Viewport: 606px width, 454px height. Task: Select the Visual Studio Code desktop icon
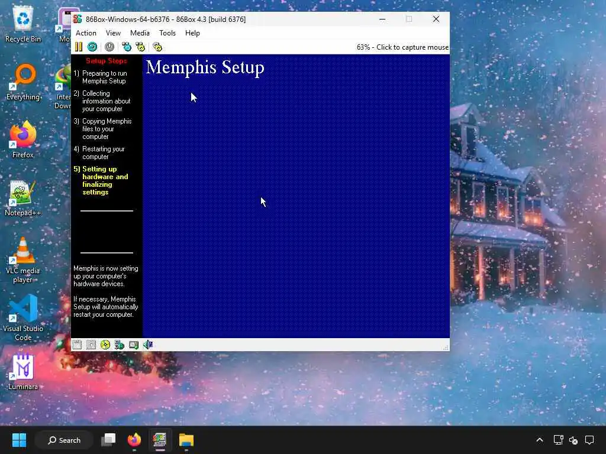23,318
